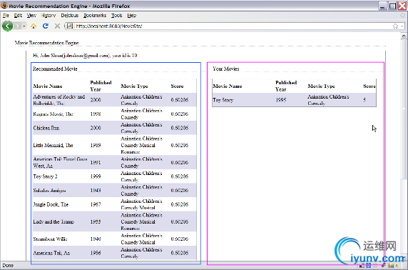
Task: Expand the address bar history dropdown
Action: [402, 26]
